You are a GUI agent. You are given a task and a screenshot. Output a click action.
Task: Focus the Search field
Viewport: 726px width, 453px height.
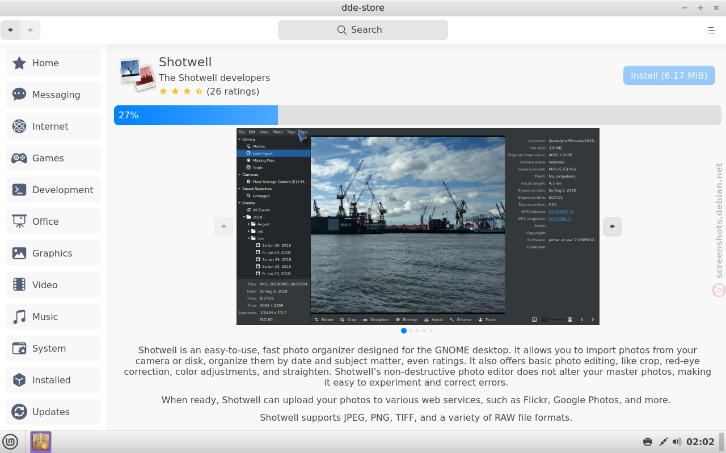363,30
